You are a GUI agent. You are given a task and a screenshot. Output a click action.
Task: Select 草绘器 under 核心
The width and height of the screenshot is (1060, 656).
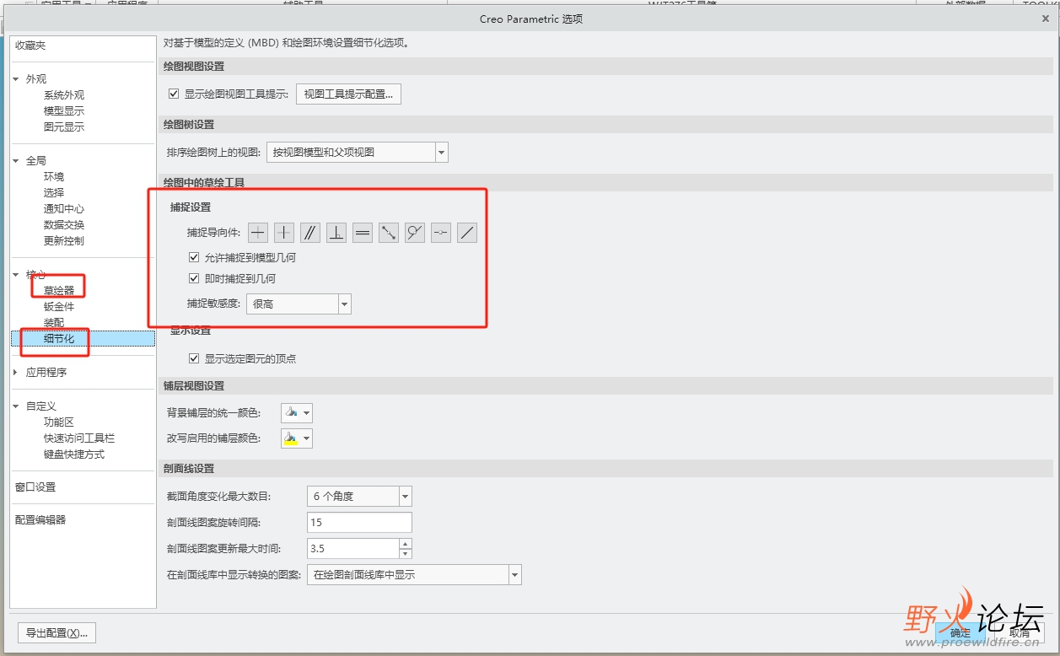(x=59, y=291)
